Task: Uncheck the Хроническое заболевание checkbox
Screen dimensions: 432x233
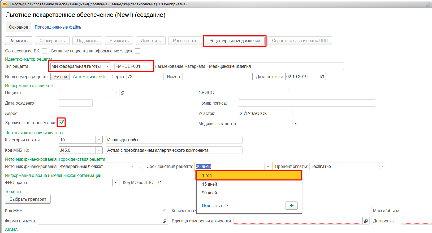Action: click(62, 122)
